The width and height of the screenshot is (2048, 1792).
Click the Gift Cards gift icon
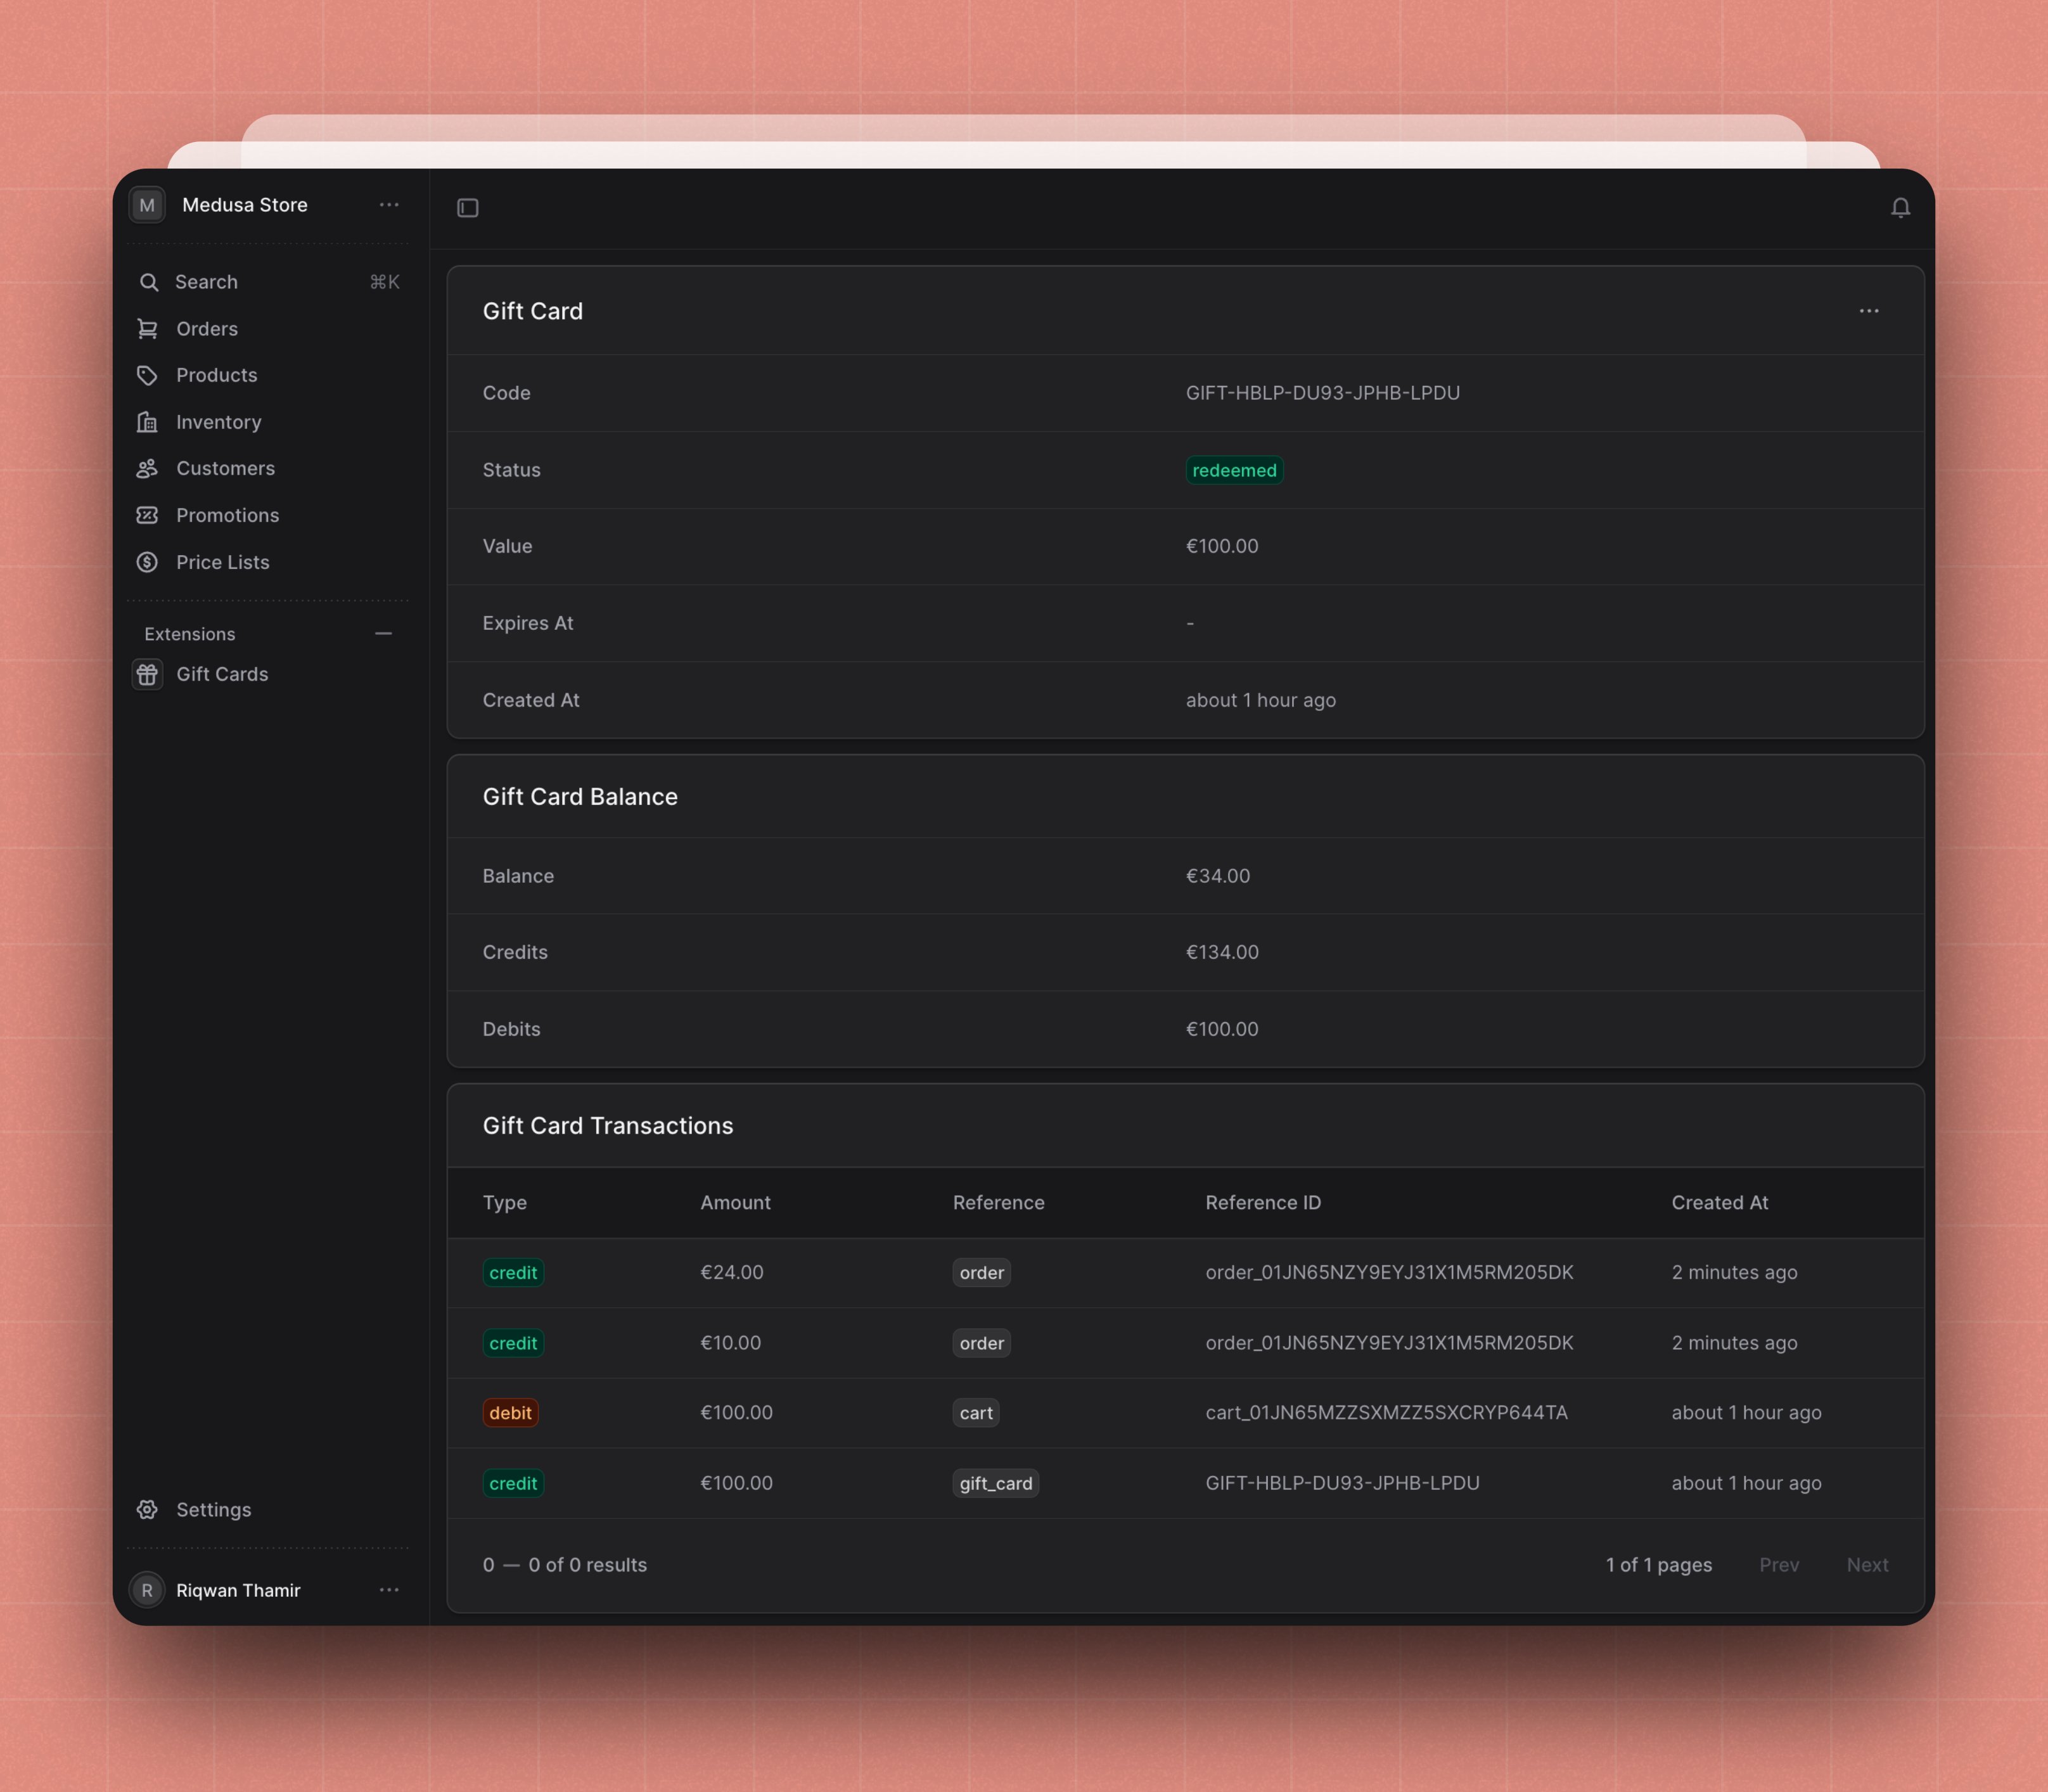click(x=148, y=674)
